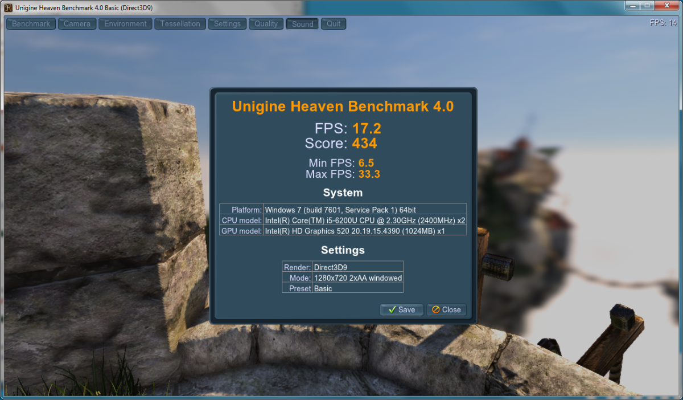Toggle the Sound button

click(x=302, y=24)
